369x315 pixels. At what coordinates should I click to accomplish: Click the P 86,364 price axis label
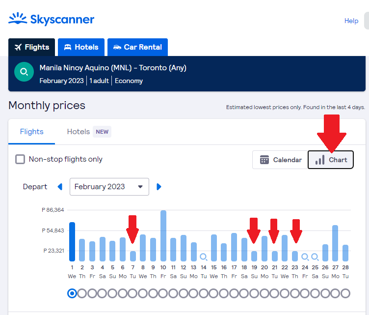coord(53,210)
